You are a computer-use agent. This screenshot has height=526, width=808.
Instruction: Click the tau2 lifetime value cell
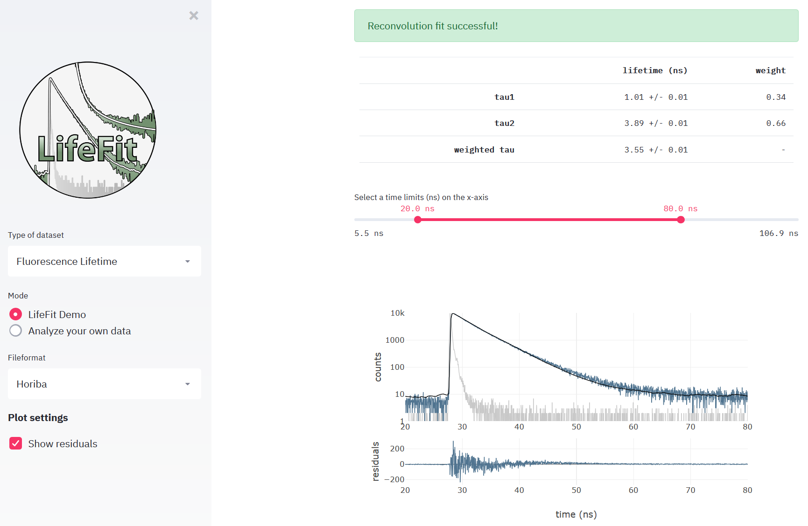pyautogui.click(x=655, y=123)
